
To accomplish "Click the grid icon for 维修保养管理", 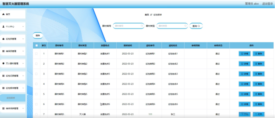I will [3, 108].
